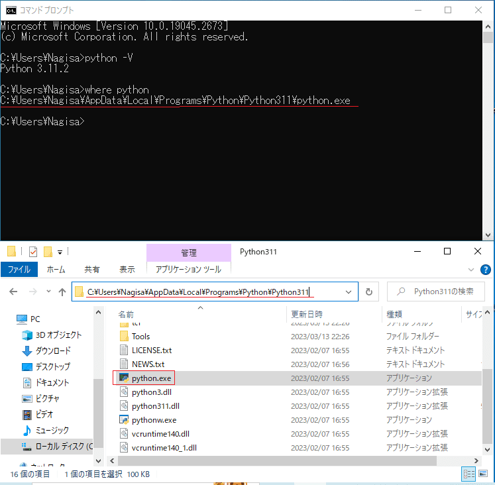The image size is (495, 485).
Task: Select vcruntime140.dll file icon
Action: click(124, 433)
